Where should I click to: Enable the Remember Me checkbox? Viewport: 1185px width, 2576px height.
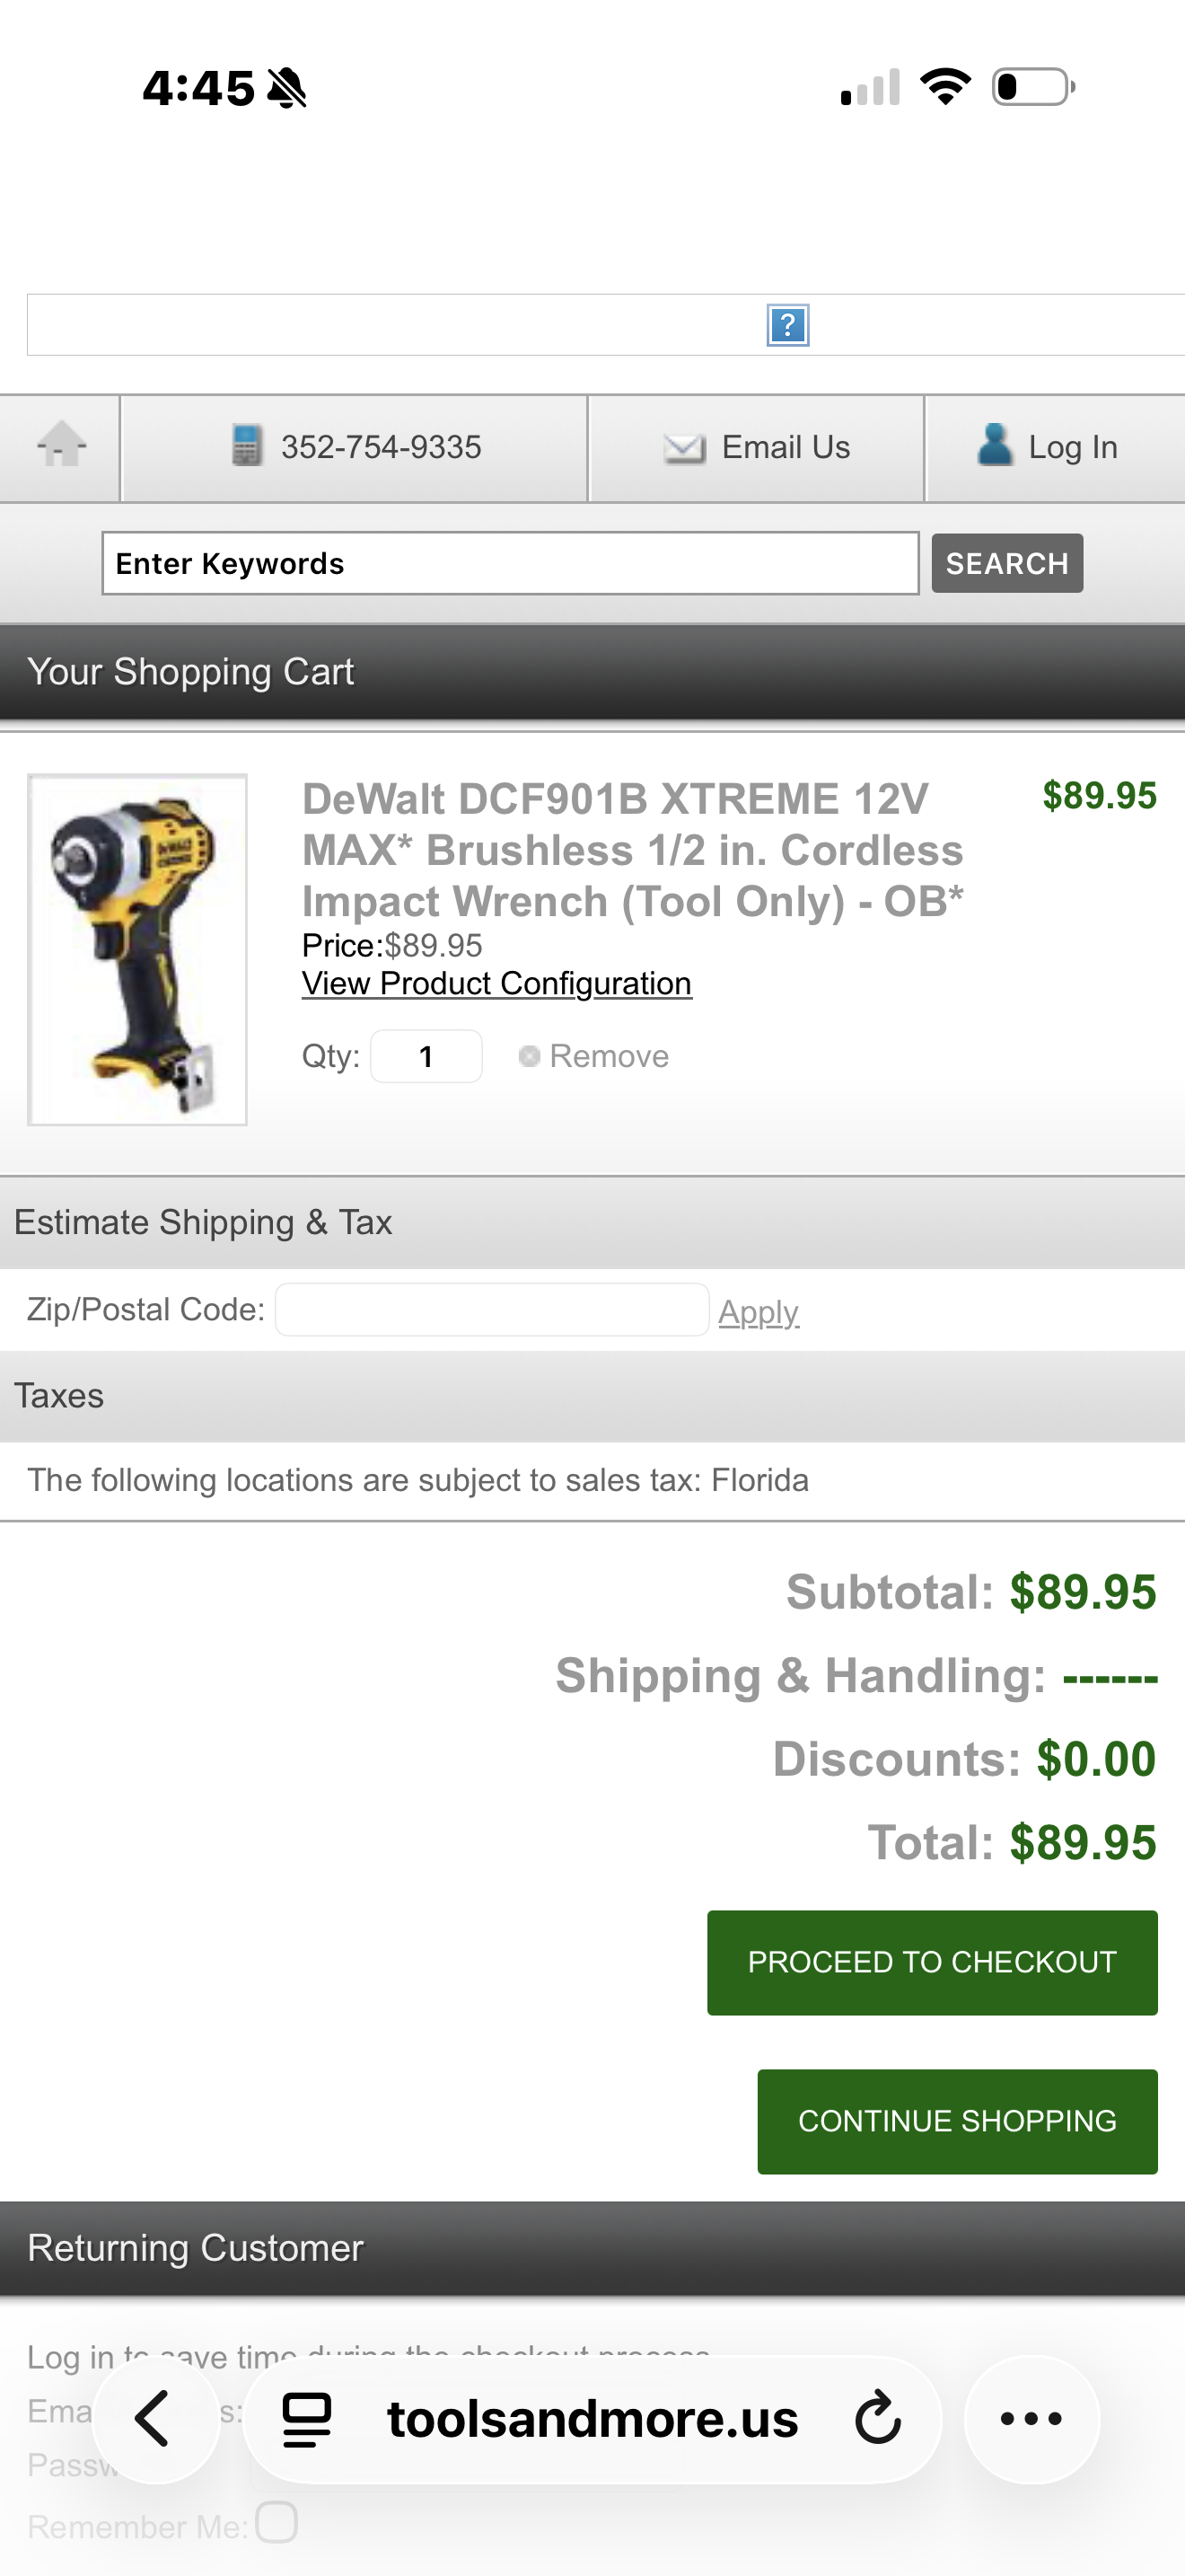coord(276,2525)
